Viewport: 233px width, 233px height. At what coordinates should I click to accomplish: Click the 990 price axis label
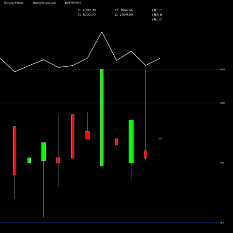(222, 163)
